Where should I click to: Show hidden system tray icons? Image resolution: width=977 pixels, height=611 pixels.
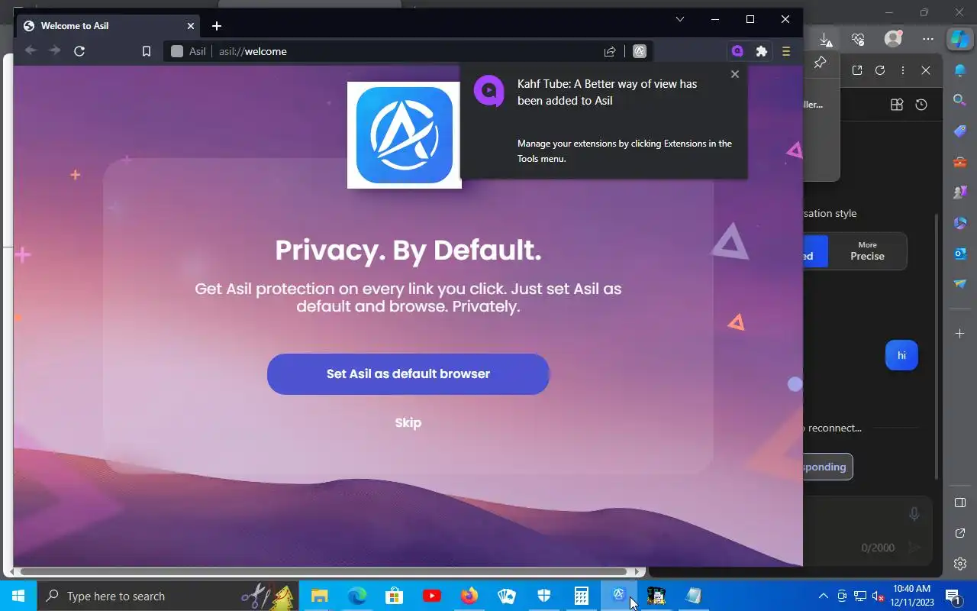click(x=823, y=596)
